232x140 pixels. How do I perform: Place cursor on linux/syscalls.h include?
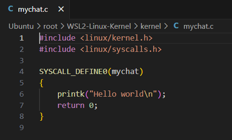(121, 49)
